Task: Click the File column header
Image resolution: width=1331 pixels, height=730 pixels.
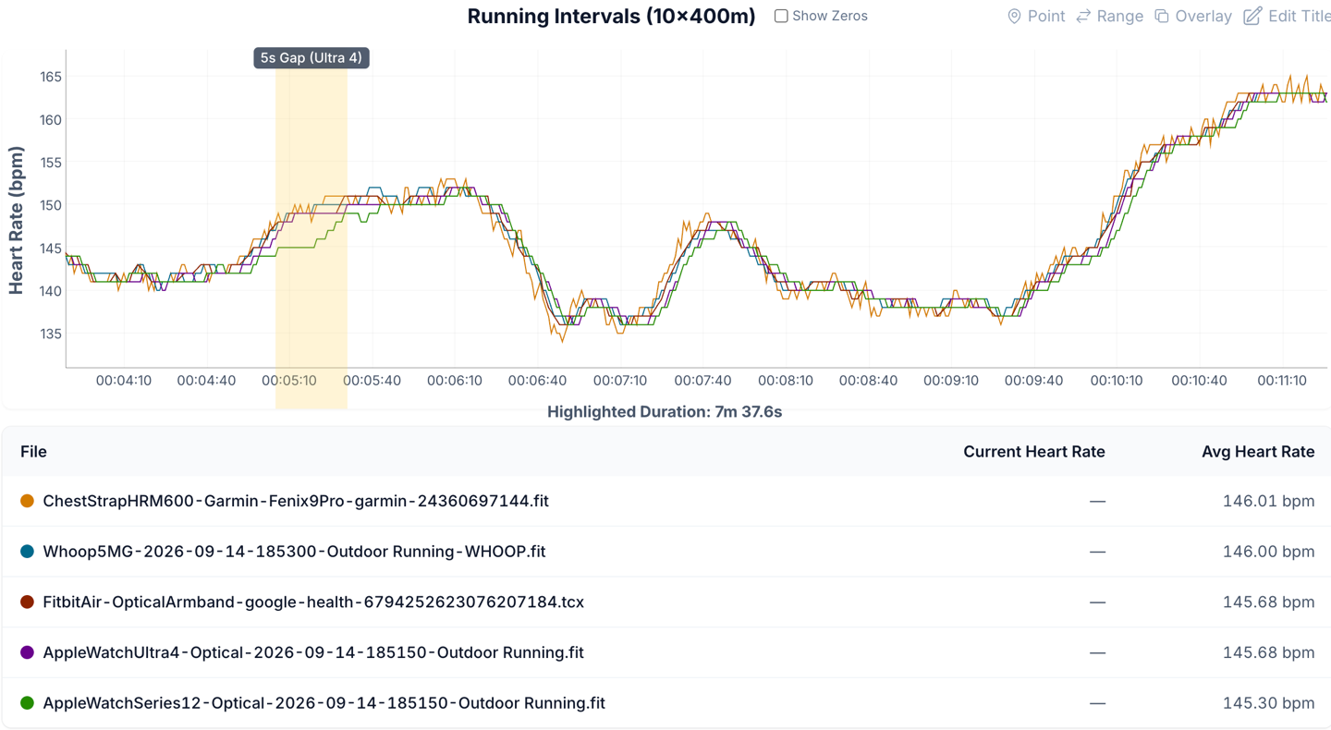Action: 33,452
